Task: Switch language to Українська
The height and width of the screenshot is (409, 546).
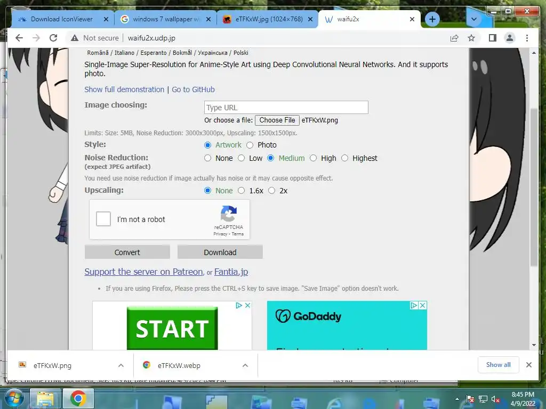Action: 212,53
